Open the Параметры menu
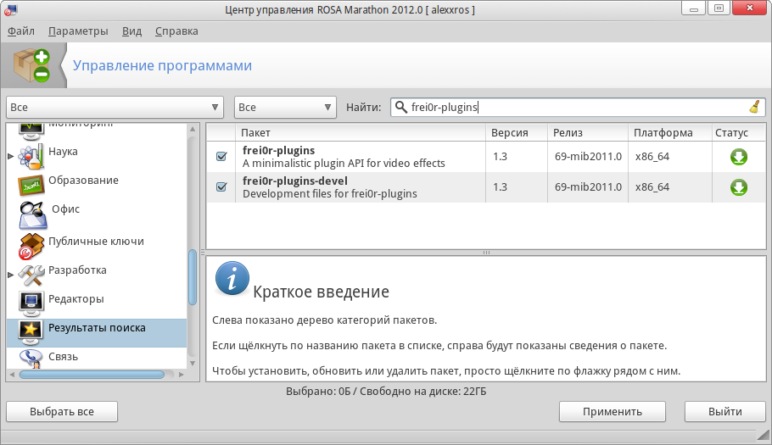Image resolution: width=772 pixels, height=445 pixels. click(x=78, y=31)
